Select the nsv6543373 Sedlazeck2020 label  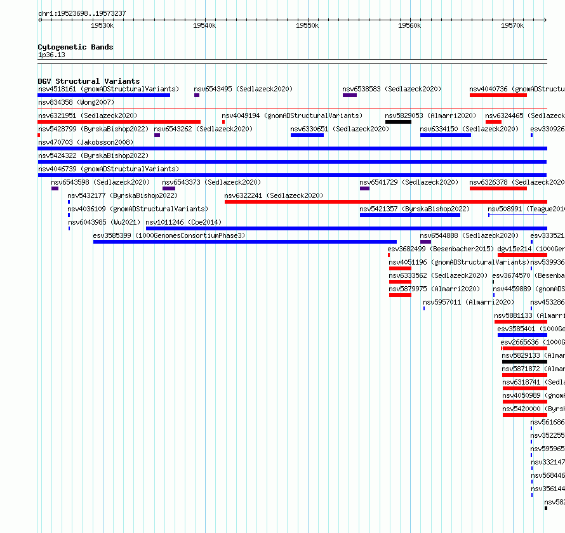pyautogui.click(x=211, y=182)
